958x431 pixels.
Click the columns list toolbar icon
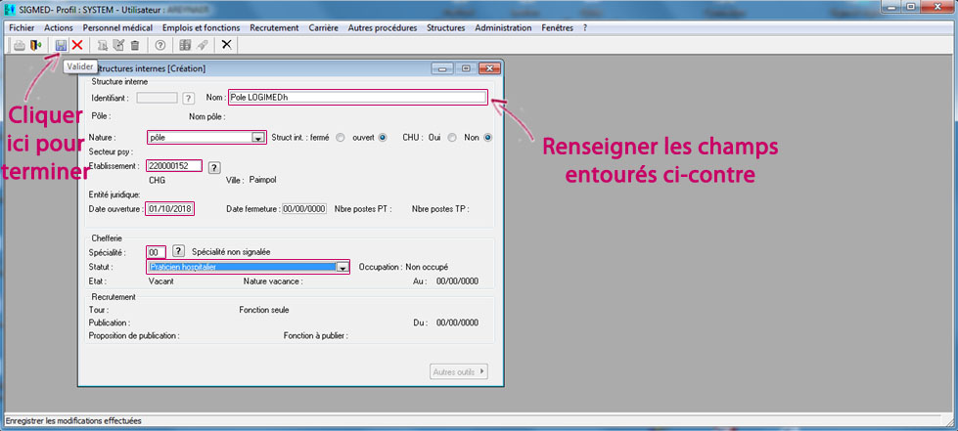186,45
